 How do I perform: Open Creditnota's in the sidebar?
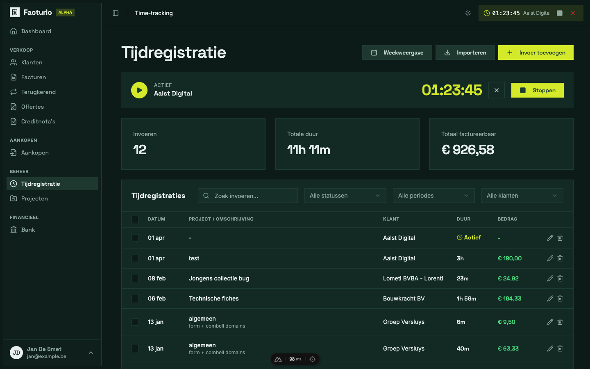click(x=52, y=121)
